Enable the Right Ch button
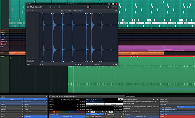195x118 pixels. [113, 104]
